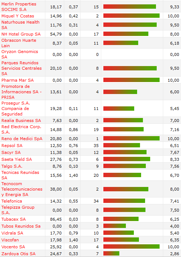Image resolution: width=181 pixels, height=257 pixels.
Task: Open the NH Hotel Group SA link
Action: click(21, 34)
